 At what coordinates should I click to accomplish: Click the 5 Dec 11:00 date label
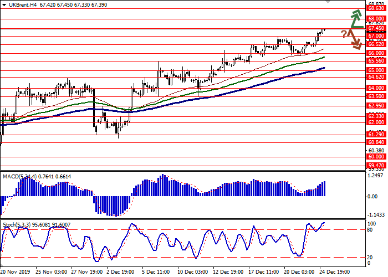155,273
